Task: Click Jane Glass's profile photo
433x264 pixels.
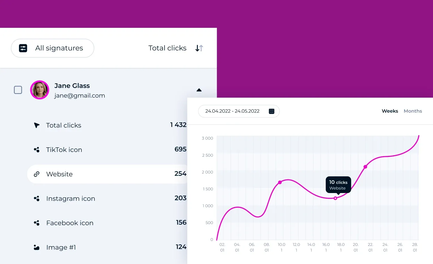Action: pos(39,90)
